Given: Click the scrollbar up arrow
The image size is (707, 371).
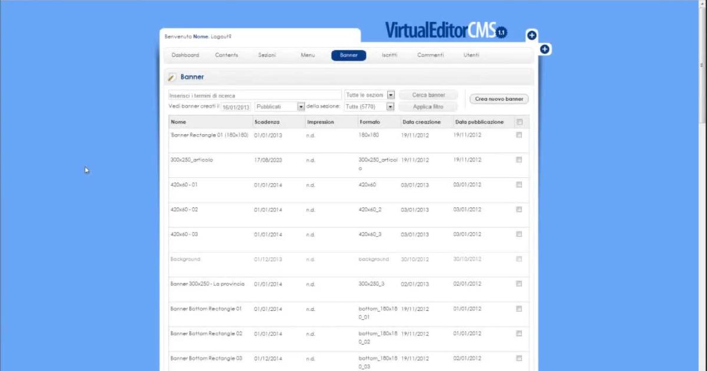Looking at the screenshot, I should coord(703,4).
